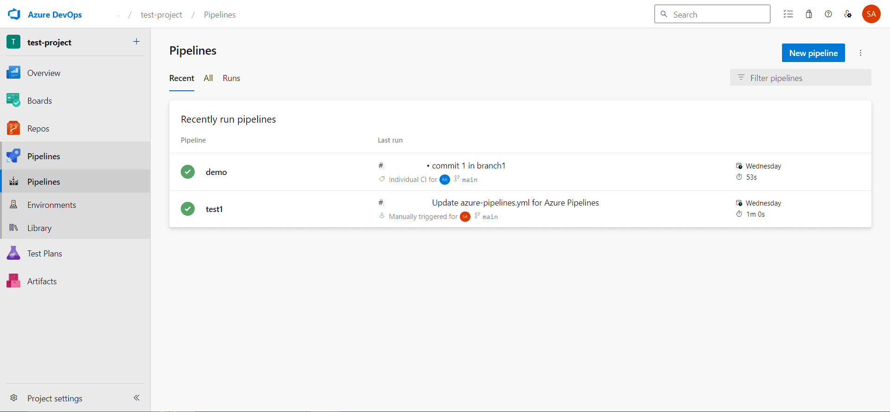
Task: Open Project settings
Action: (x=55, y=399)
